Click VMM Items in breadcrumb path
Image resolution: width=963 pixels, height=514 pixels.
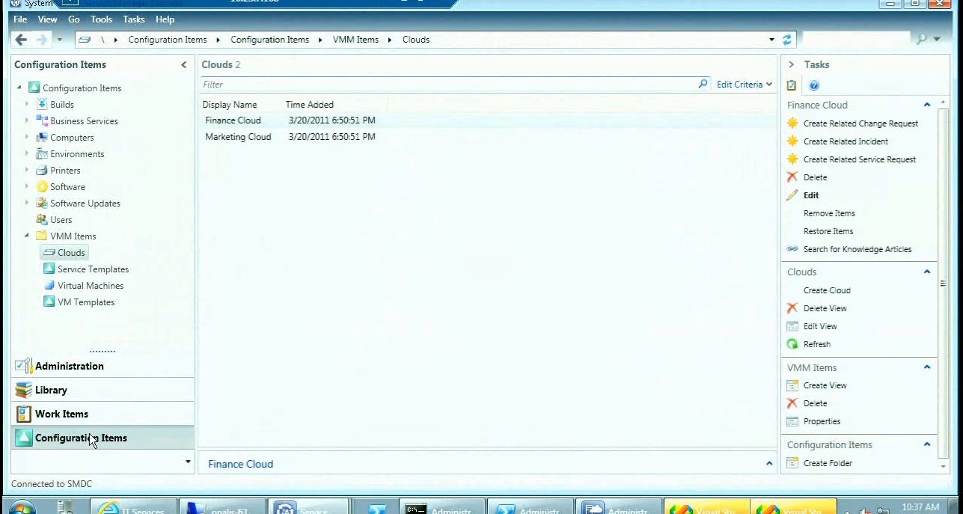(355, 40)
